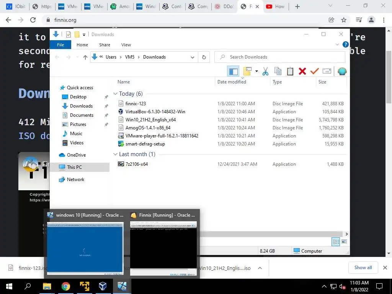Viewport: 392px width, 294px height.
Task: Toggle the preview pane layout button
Action: click(233, 72)
